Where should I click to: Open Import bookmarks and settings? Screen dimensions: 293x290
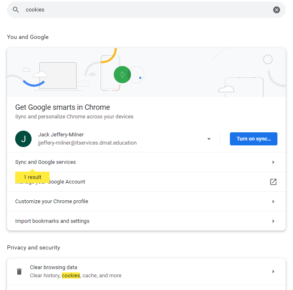pyautogui.click(x=146, y=221)
